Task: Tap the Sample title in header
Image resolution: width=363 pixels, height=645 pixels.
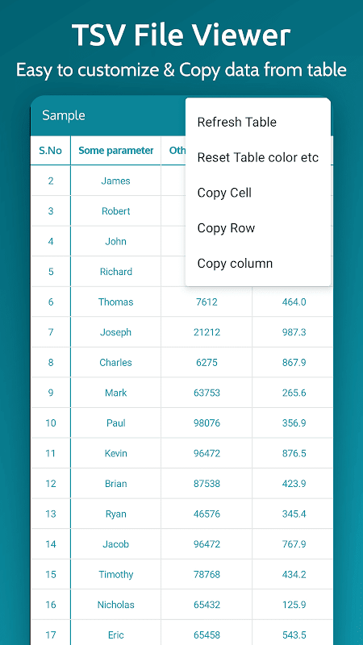Action: 64,115
